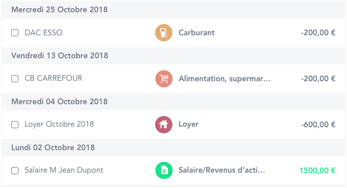Open the Loyer category label
This screenshot has height=188, width=347.
188,124
